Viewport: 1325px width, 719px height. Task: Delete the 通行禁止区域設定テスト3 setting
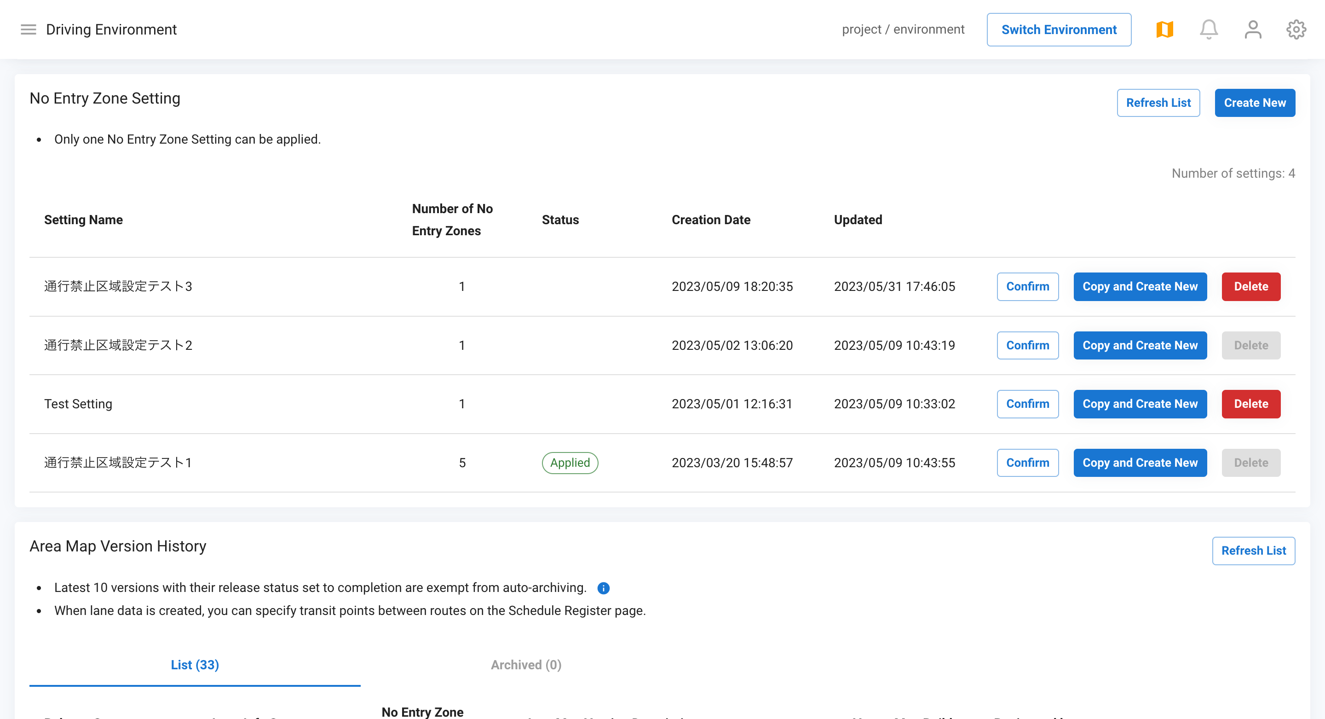pos(1250,286)
